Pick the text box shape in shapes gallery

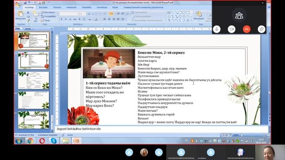point(169,12)
